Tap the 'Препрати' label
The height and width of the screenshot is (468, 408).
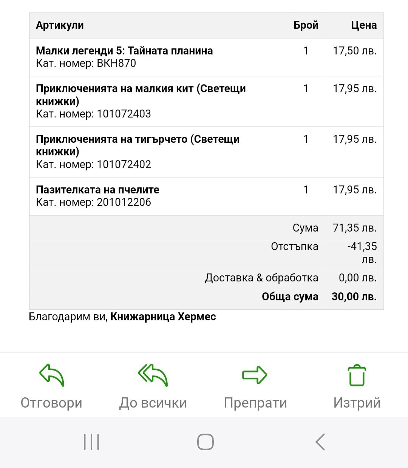coord(255,403)
